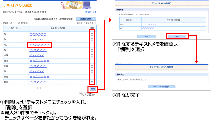The image size is (211, 120).
Task: Click the [1] page number below the list
Action: (x=39, y=88)
